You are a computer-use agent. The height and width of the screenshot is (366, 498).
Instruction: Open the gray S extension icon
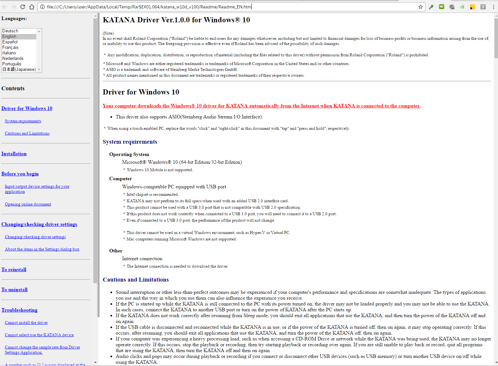click(x=483, y=7)
